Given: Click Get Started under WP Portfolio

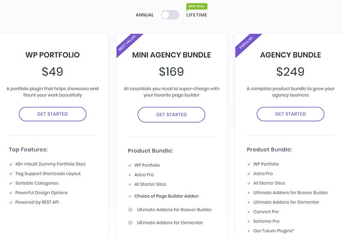Looking at the screenshot, I should [x=53, y=114].
